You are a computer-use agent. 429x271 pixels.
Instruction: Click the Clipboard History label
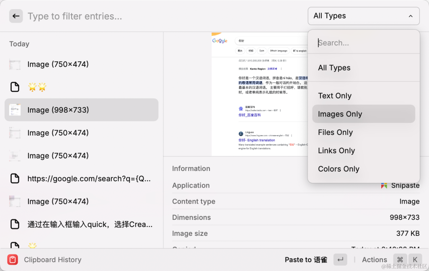tap(53, 260)
